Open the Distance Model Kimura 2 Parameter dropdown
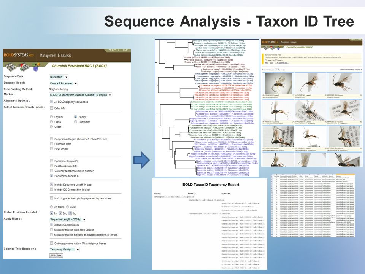The width and height of the screenshot is (365, 274). pos(63,83)
